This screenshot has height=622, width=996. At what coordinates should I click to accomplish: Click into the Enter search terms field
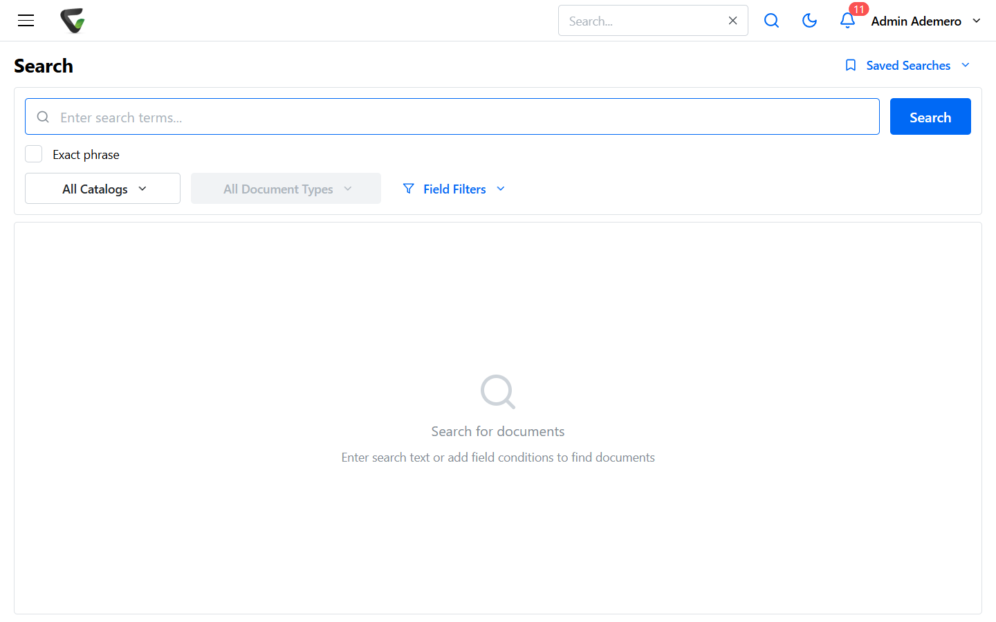[452, 117]
